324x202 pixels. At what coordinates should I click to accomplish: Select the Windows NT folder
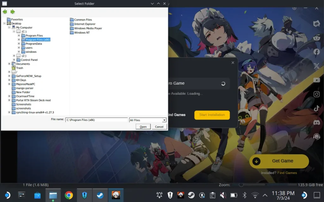(x=82, y=33)
